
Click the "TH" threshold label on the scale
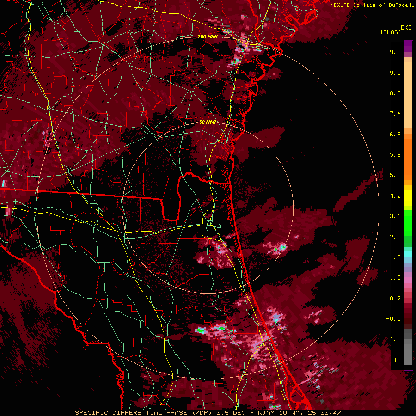tap(397, 360)
